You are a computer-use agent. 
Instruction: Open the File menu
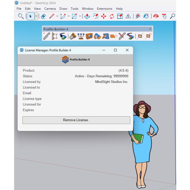19,9
